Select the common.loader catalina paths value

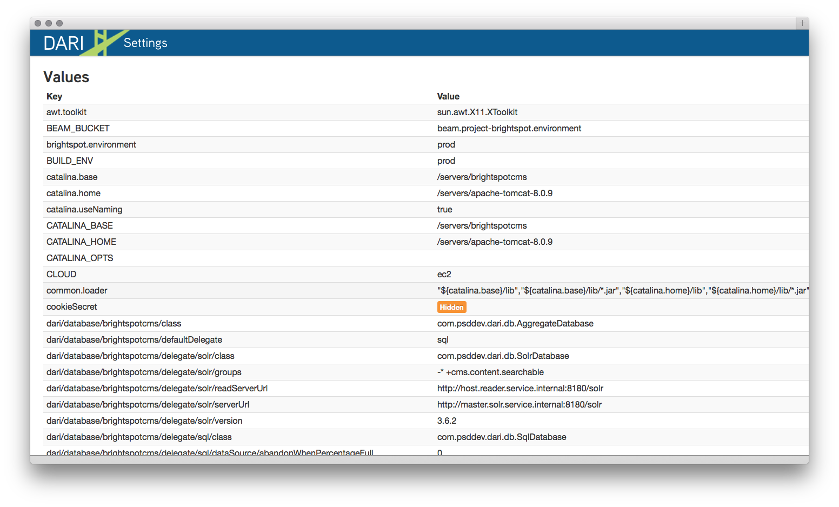point(623,290)
